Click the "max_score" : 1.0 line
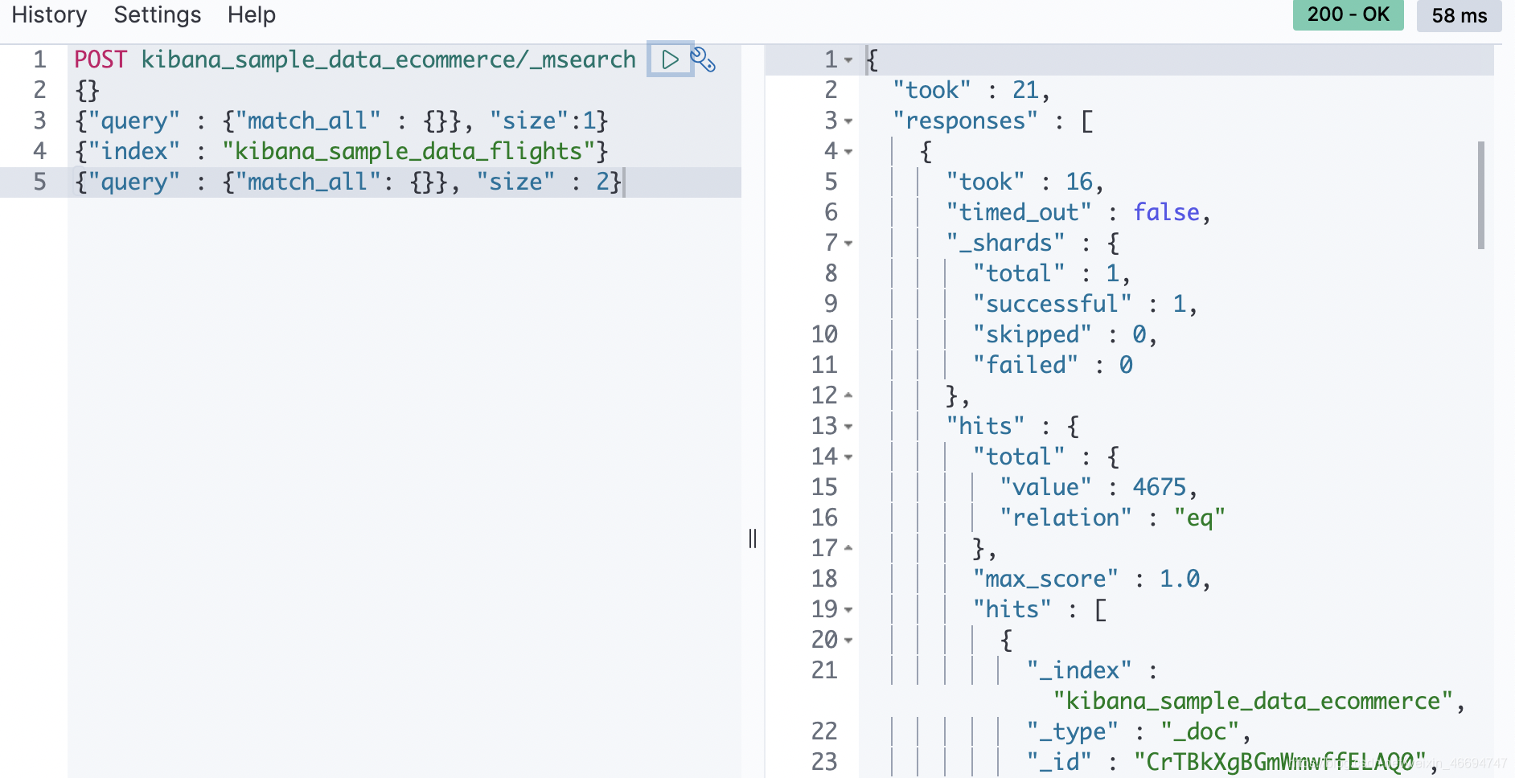Screen dimensions: 1515x778 [x=1092, y=579]
